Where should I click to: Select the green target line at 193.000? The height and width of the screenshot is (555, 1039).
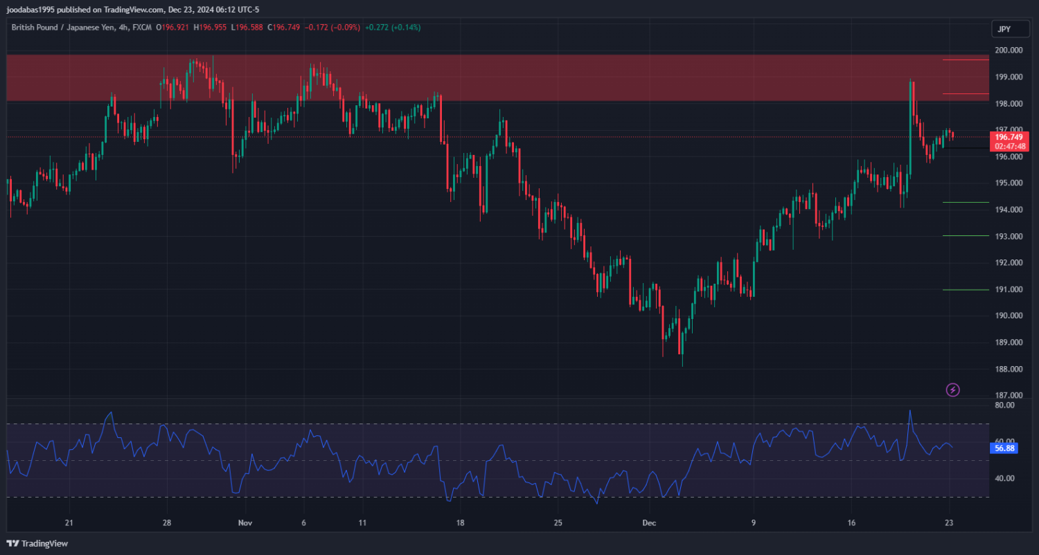(966, 236)
